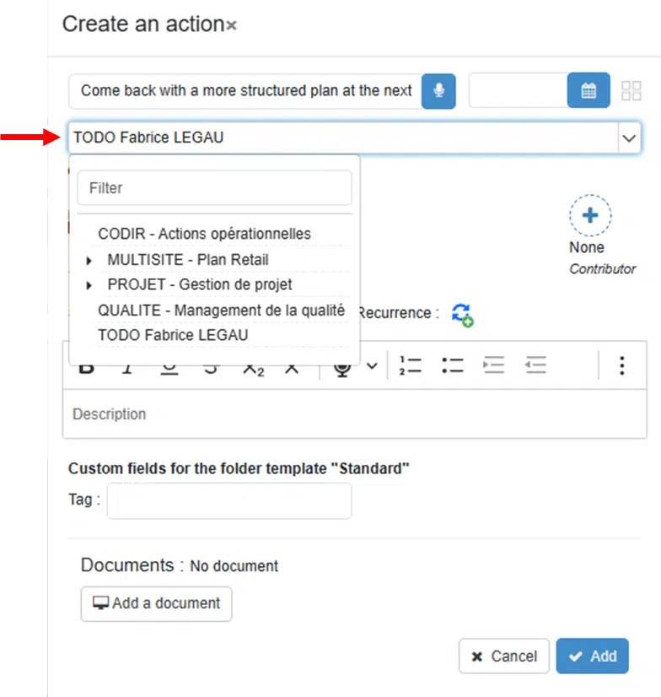This screenshot has width=661, height=697.
Task: Click the Add a document button
Action: [x=156, y=603]
